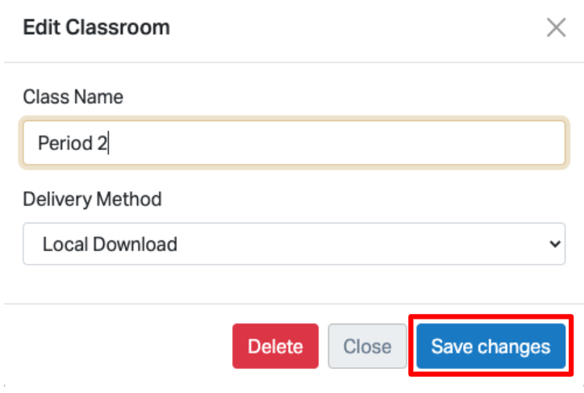Image resolution: width=584 pixels, height=393 pixels.
Task: Click the Class Name label
Action: tap(73, 97)
